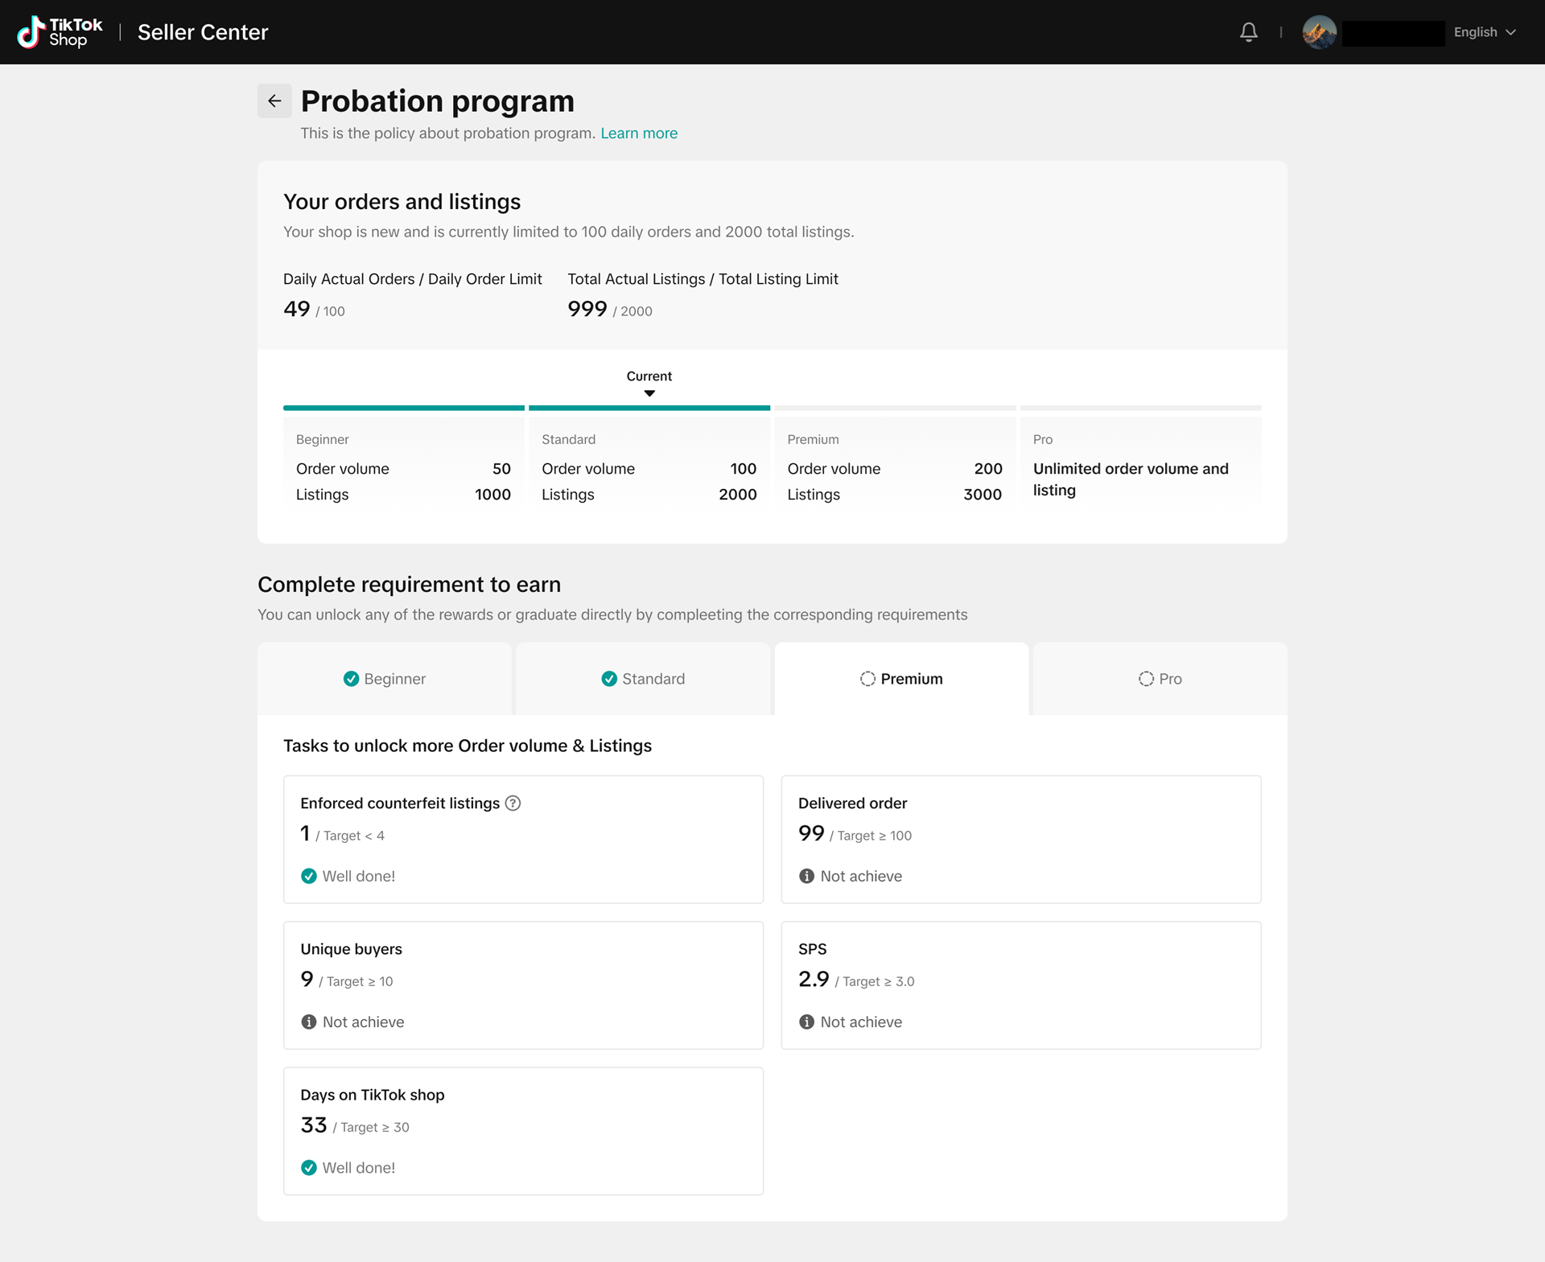Click the back arrow button
Image resolution: width=1545 pixels, height=1262 pixels.
tap(274, 101)
